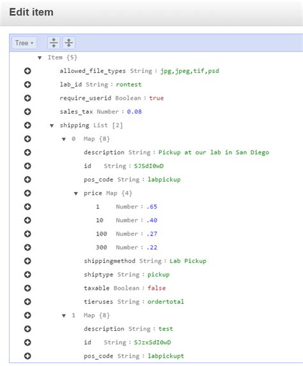Select the lab_id value rontest
The width and height of the screenshot is (303, 366).
click(128, 84)
